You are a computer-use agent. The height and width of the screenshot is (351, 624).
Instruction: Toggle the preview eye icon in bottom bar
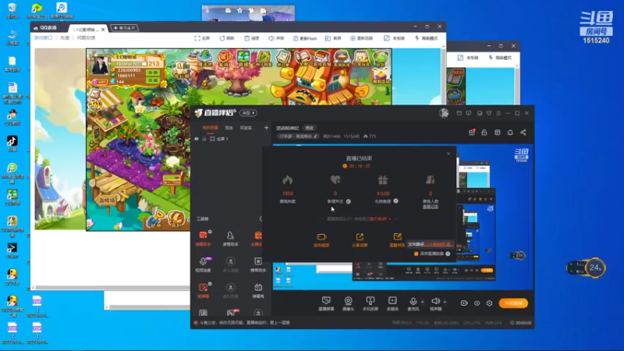[477, 303]
